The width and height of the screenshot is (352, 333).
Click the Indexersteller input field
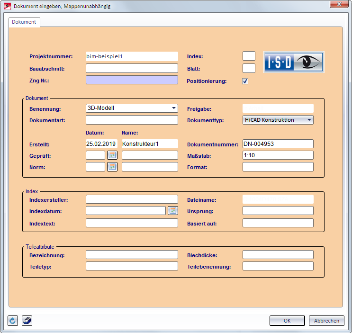132,199
